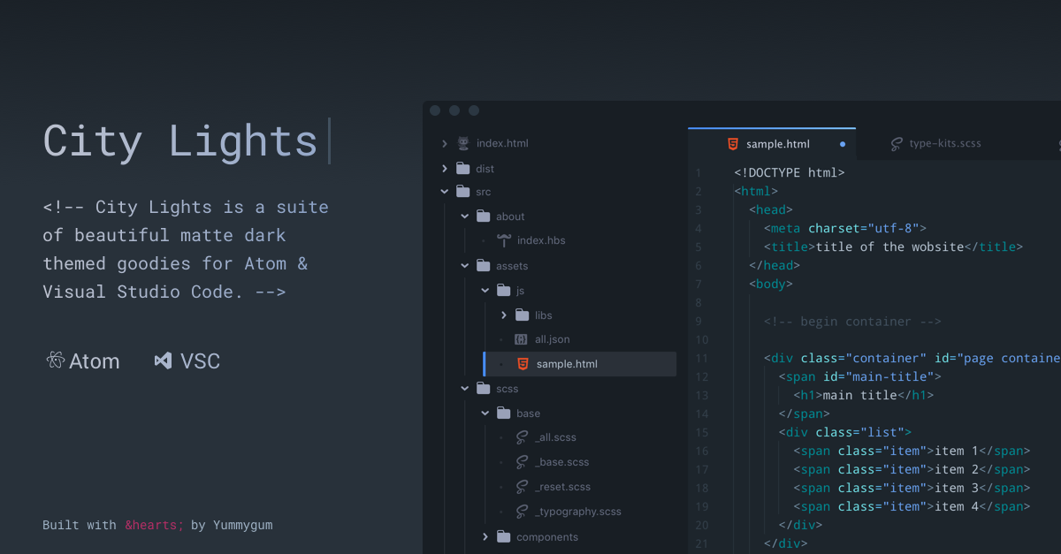The image size is (1061, 554).
Task: Select the components folder label
Action: point(547,536)
